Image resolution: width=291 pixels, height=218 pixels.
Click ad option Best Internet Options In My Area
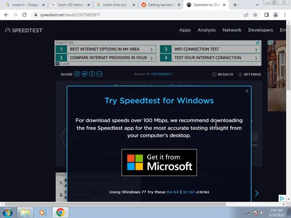106,49
